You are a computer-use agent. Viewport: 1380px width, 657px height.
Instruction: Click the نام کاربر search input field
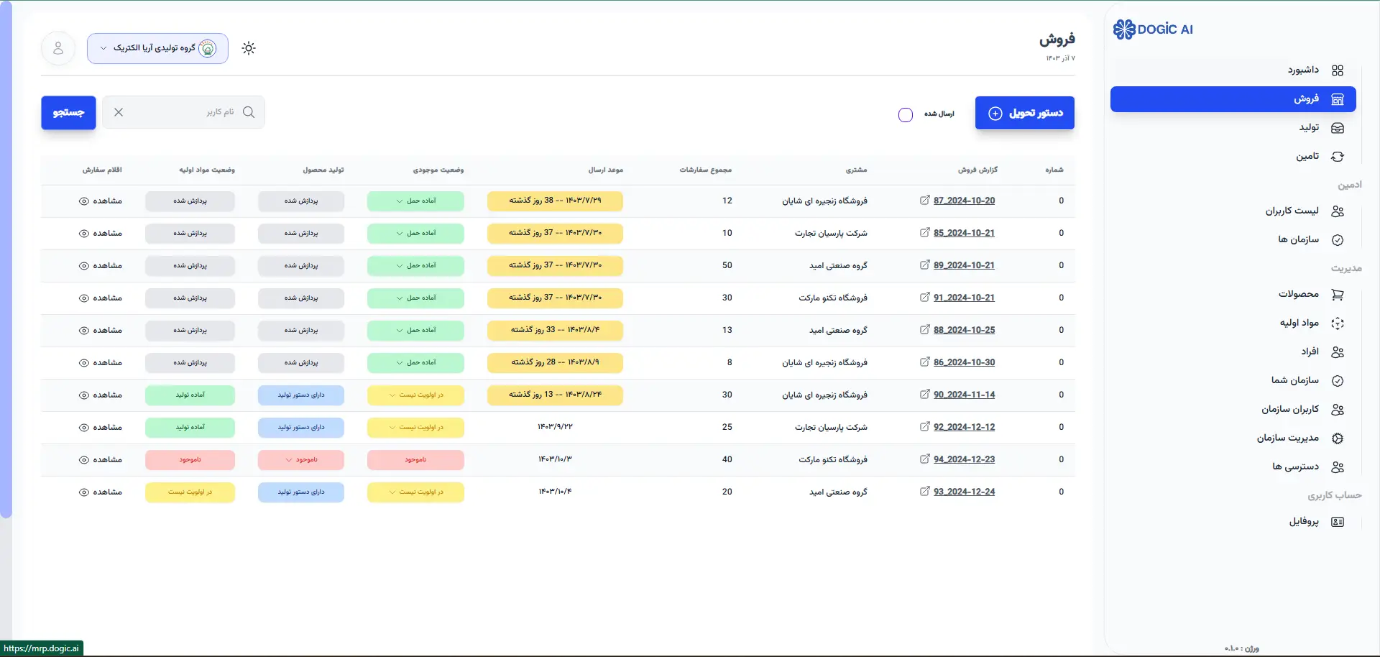coord(194,112)
